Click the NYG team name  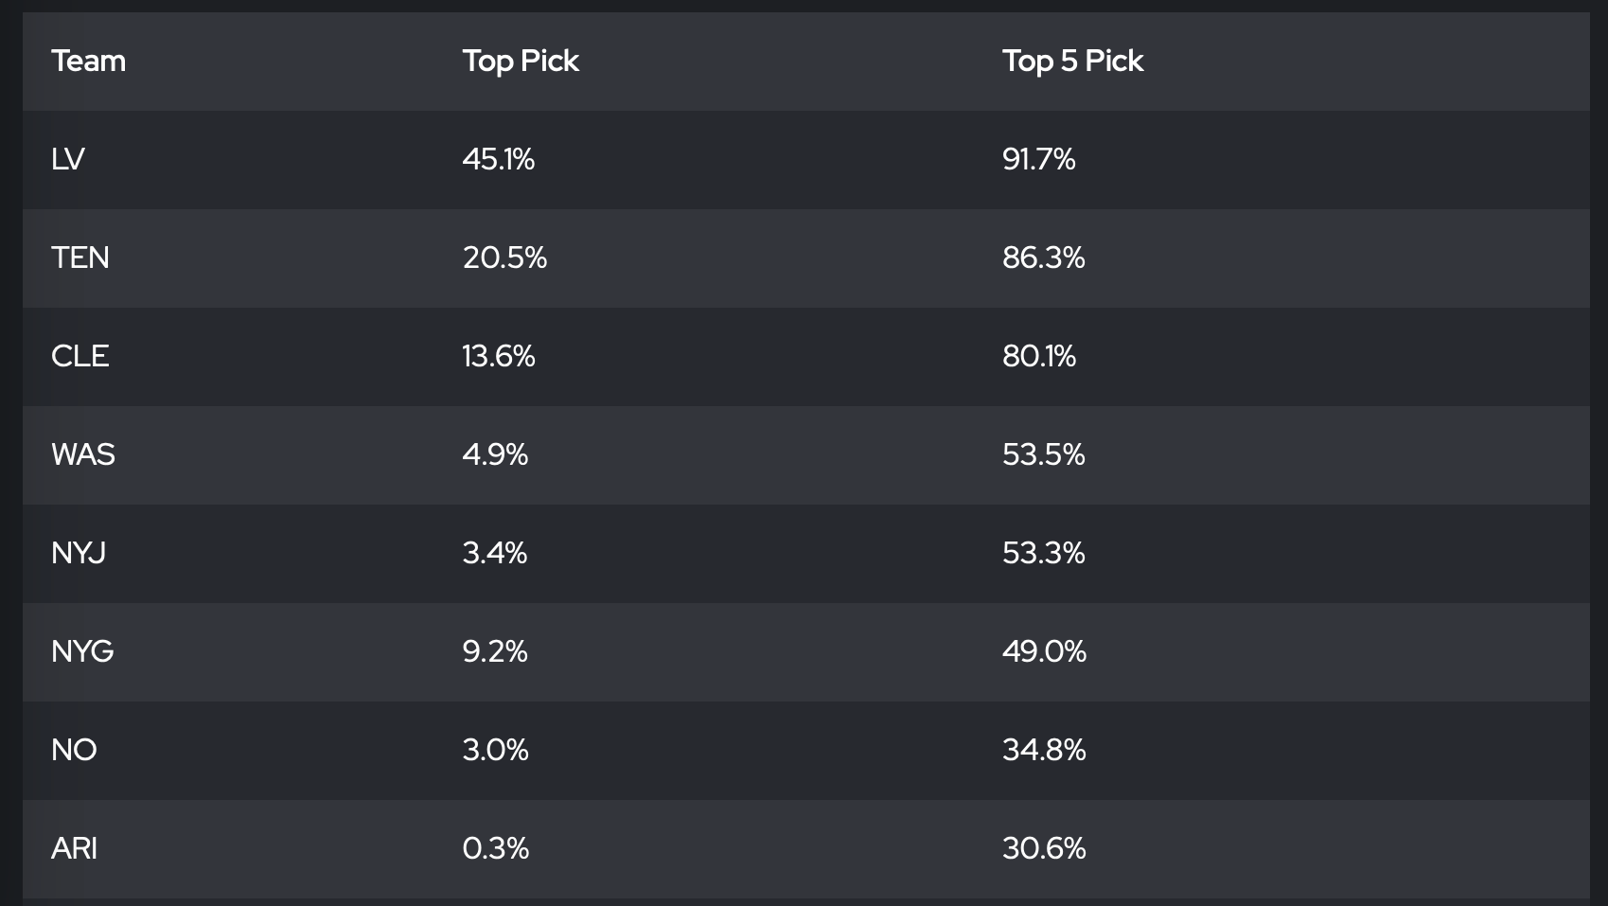tap(82, 651)
